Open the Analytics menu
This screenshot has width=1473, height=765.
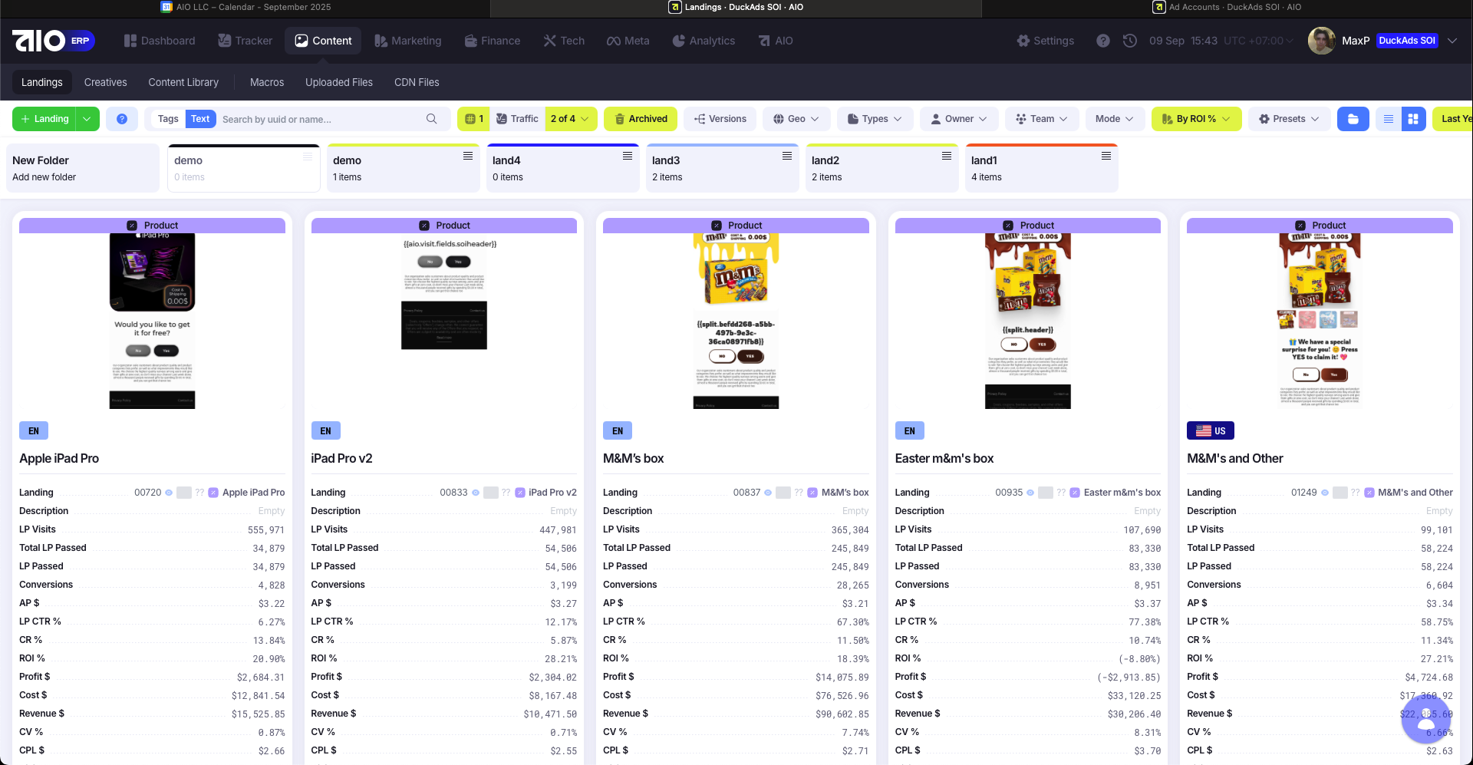coord(704,41)
